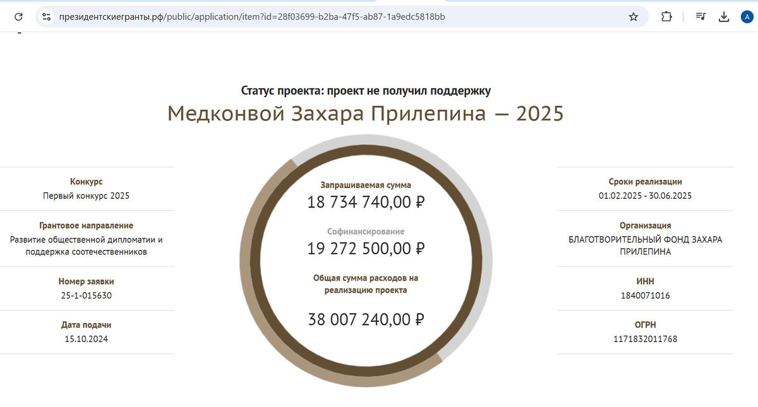Open the media control playlist icon
This screenshot has width=758, height=407.
701,17
